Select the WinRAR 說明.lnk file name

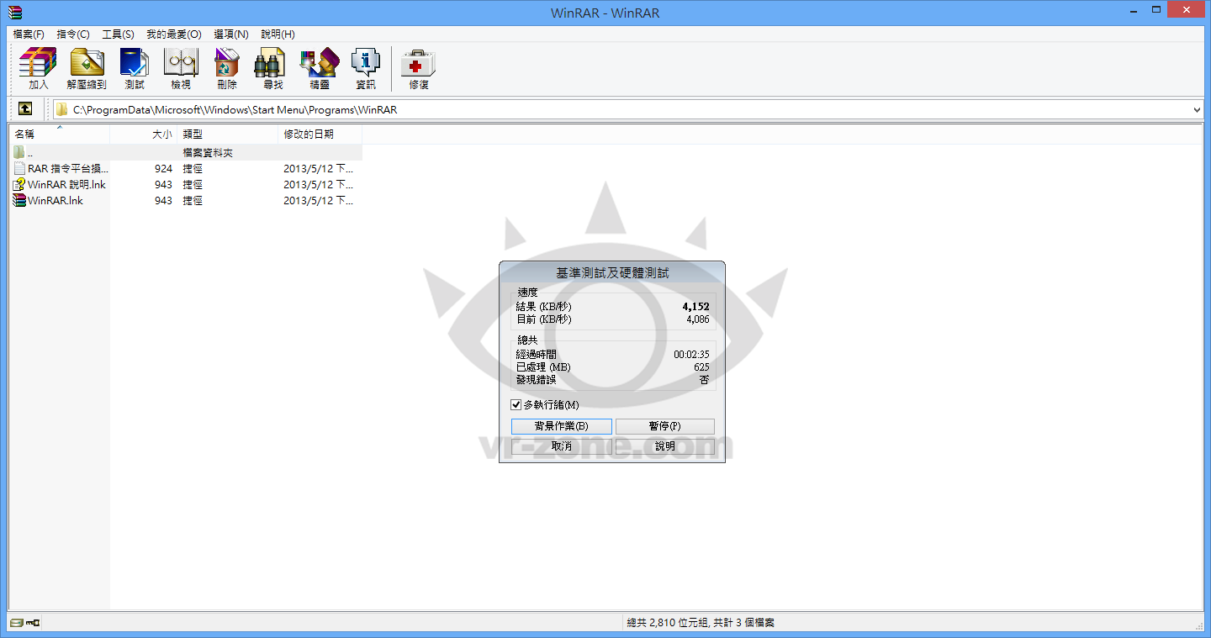pyautogui.click(x=66, y=184)
